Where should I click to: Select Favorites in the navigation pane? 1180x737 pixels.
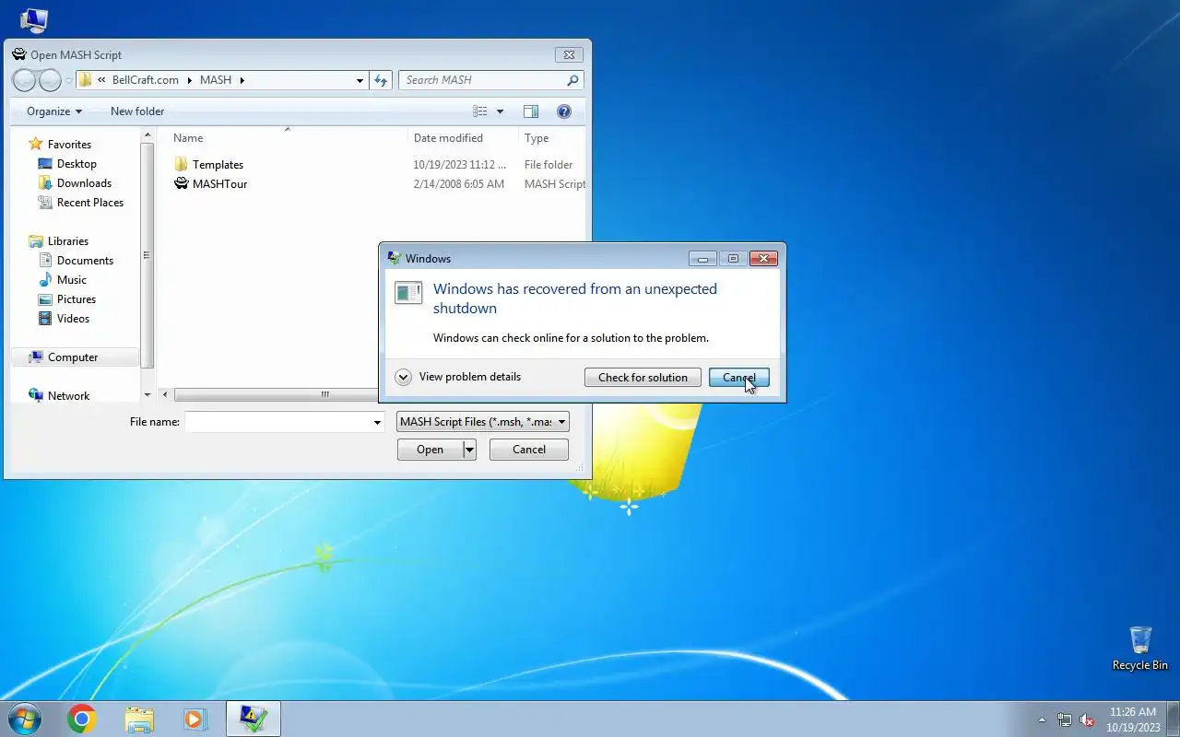click(x=69, y=145)
